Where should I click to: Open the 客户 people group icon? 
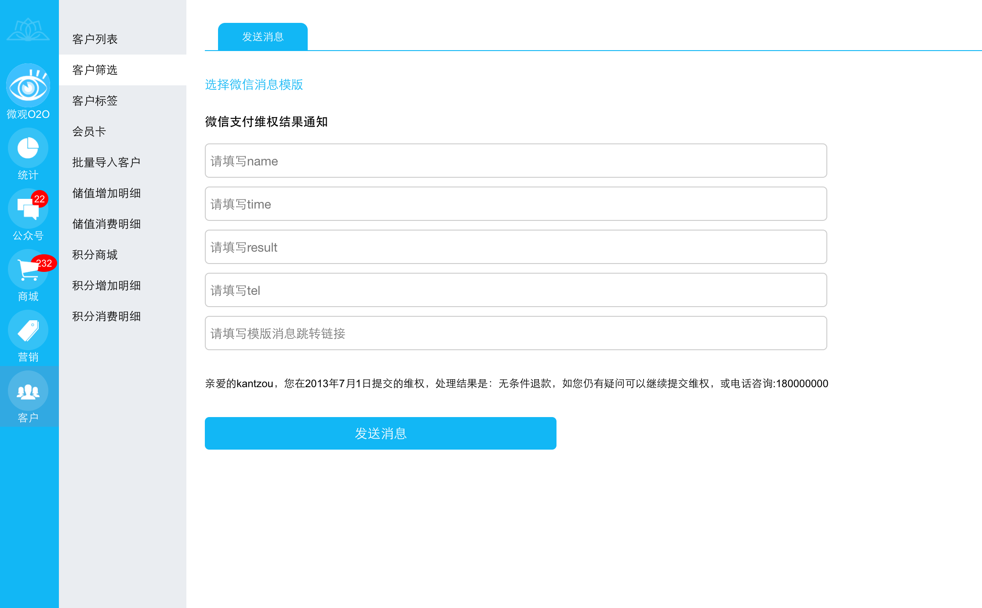pyautogui.click(x=28, y=391)
